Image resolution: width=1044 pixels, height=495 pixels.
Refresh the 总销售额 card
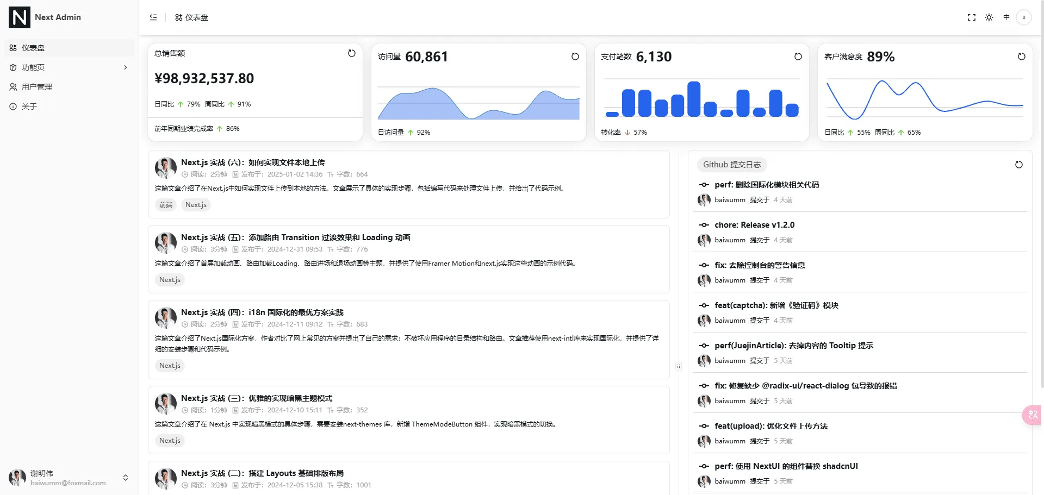click(x=352, y=53)
